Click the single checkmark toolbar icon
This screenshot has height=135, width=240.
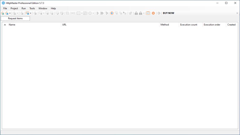[57, 13]
